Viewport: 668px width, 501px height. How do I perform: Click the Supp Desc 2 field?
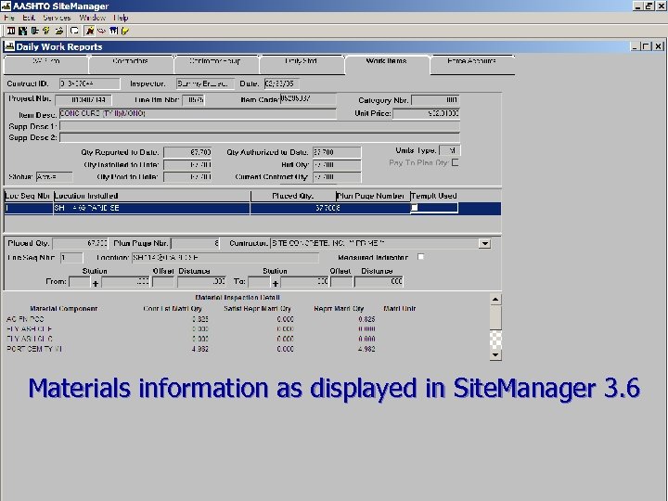click(260, 137)
